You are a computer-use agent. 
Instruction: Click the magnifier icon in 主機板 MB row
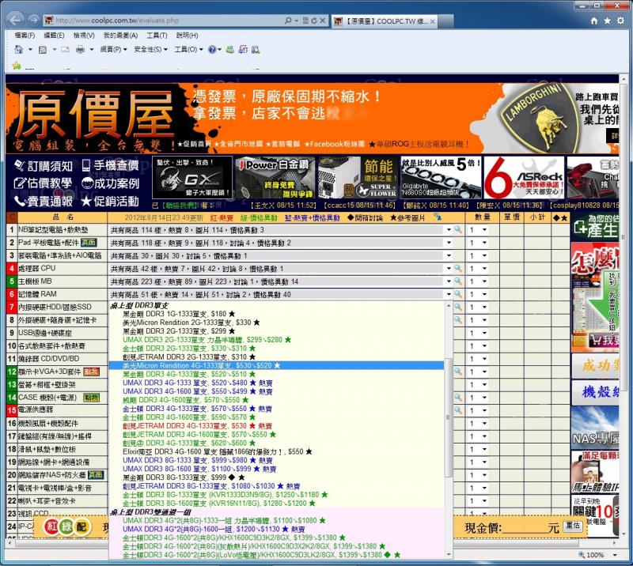point(458,281)
